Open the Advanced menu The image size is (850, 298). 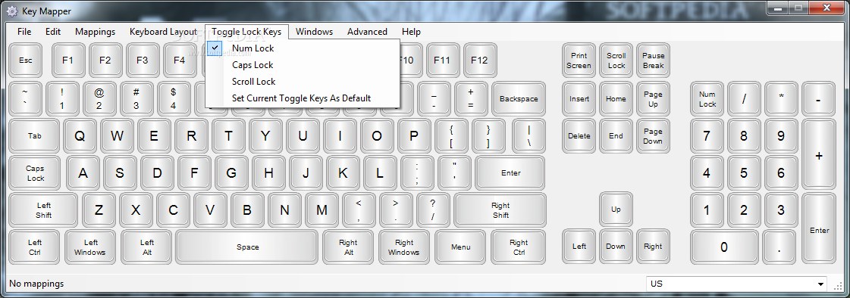[368, 31]
